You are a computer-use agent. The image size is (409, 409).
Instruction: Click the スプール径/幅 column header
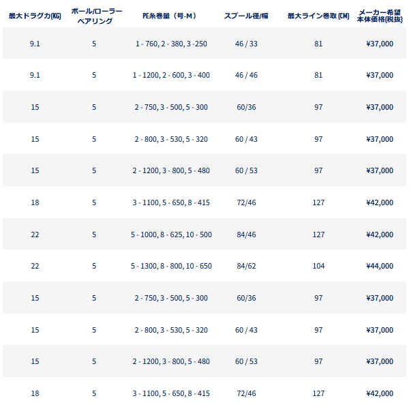tap(245, 16)
